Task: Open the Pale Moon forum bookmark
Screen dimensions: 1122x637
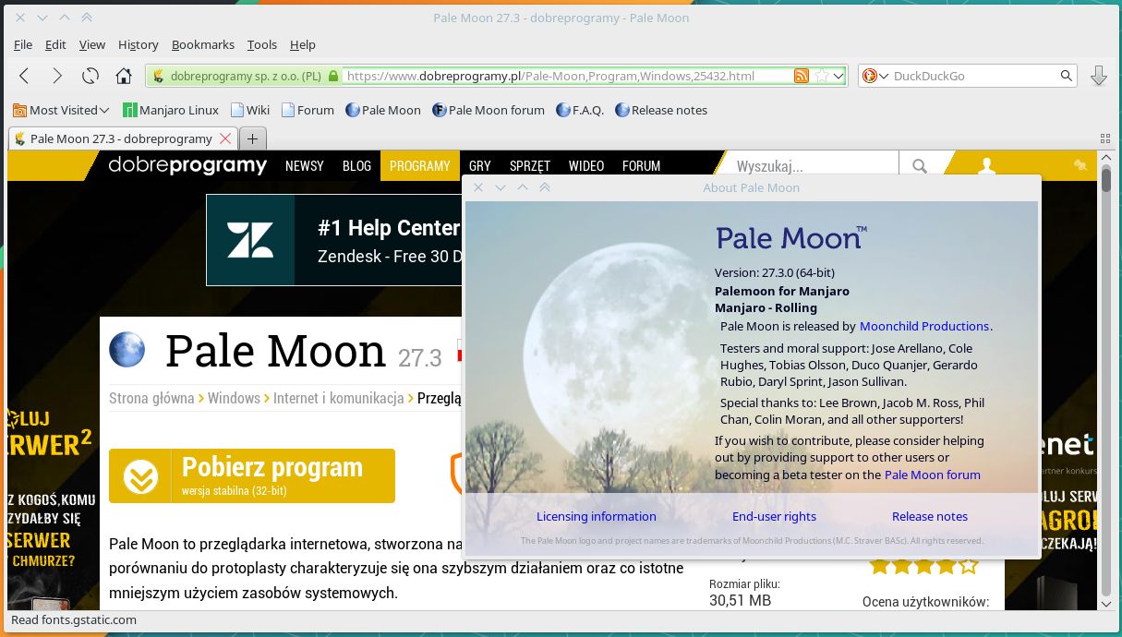Action: (489, 110)
